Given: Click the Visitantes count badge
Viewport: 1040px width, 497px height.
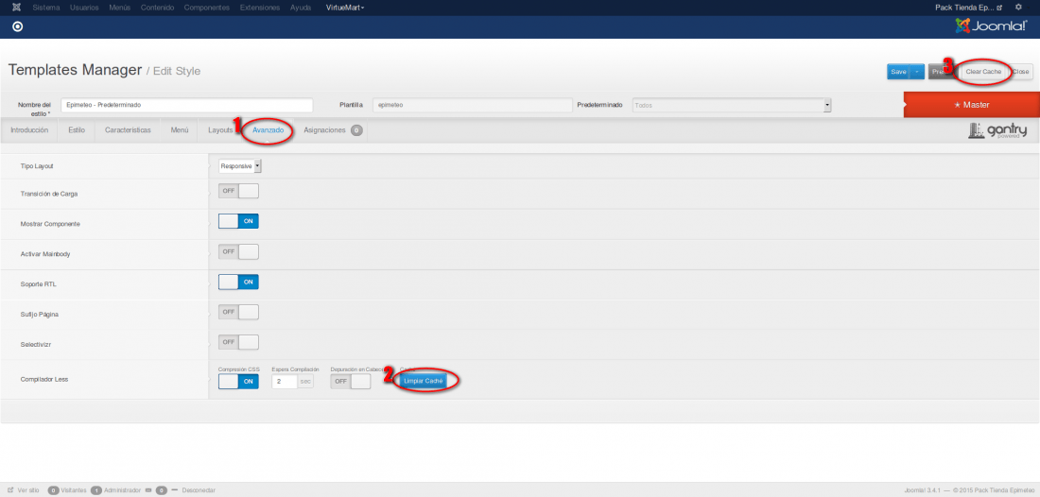Looking at the screenshot, I should 53,490.
